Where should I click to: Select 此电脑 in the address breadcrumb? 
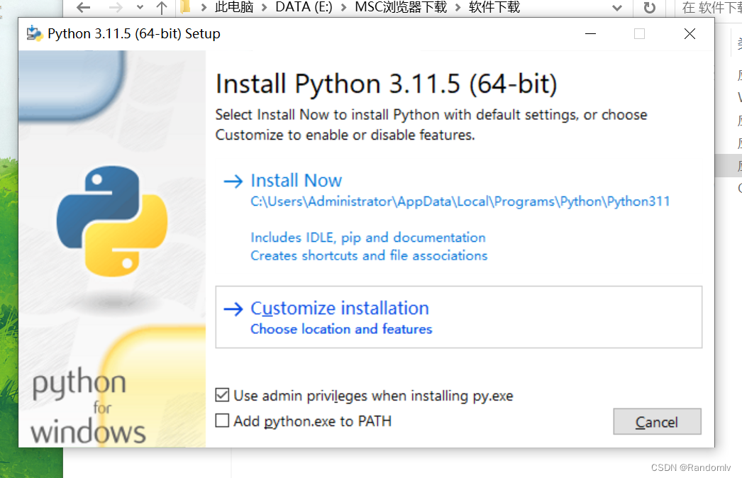pyautogui.click(x=234, y=7)
